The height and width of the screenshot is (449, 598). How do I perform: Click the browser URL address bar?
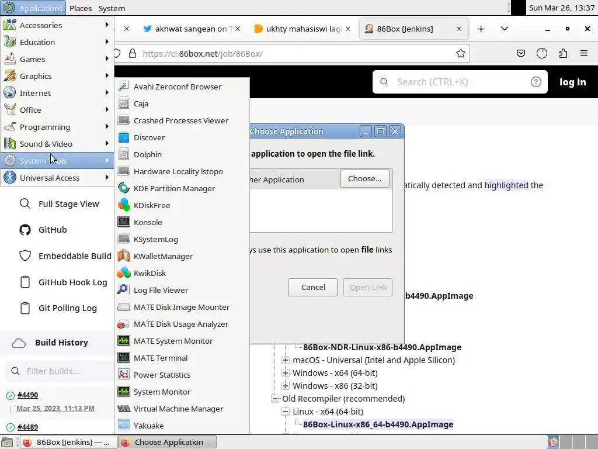tap(292, 53)
